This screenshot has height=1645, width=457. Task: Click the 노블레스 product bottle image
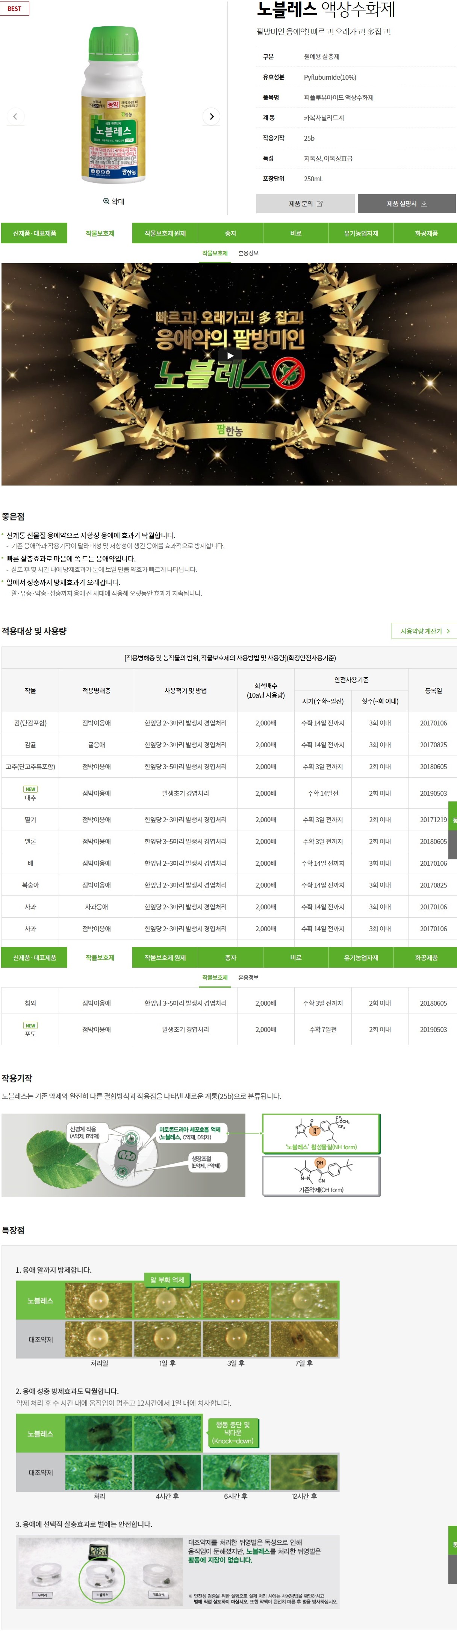coord(113,104)
